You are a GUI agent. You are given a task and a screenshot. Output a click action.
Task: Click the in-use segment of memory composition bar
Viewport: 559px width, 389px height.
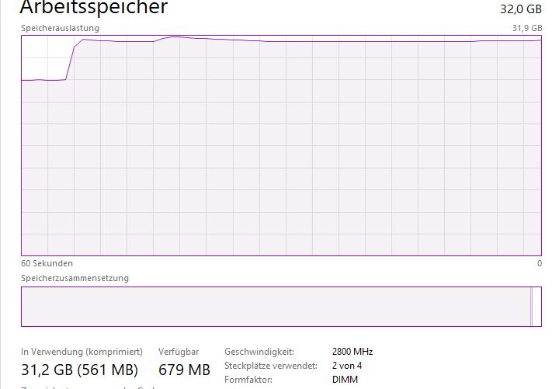(x=276, y=307)
